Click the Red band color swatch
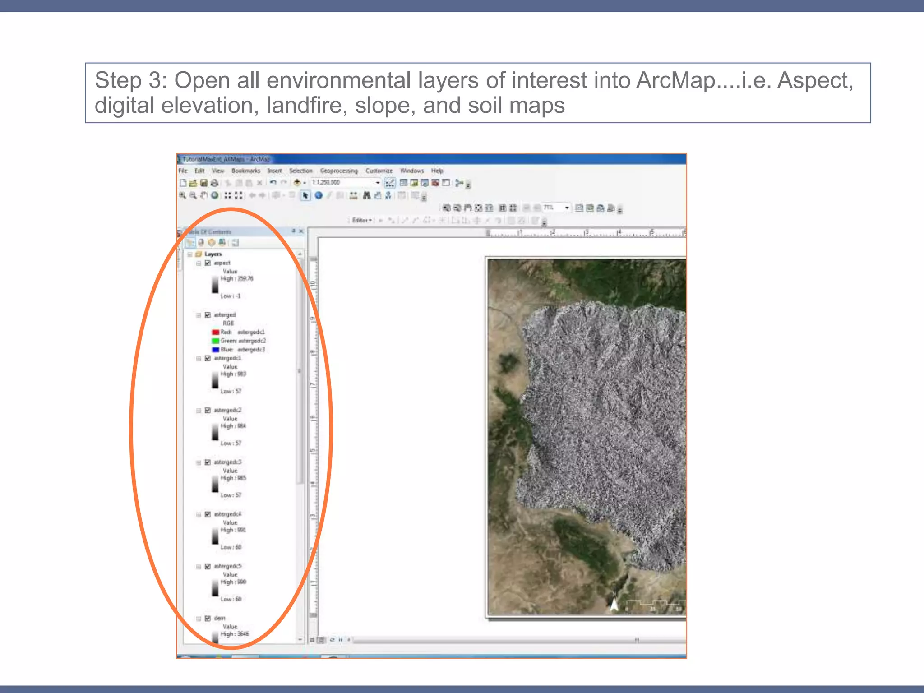 (216, 333)
